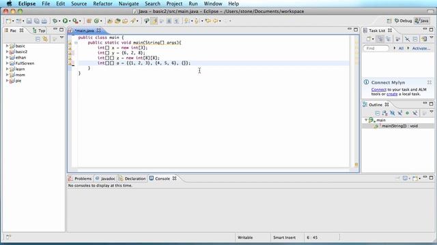The height and width of the screenshot is (245, 437).
Task: Toggle Hide Completed Tasks in Task List
Action: tap(407, 39)
